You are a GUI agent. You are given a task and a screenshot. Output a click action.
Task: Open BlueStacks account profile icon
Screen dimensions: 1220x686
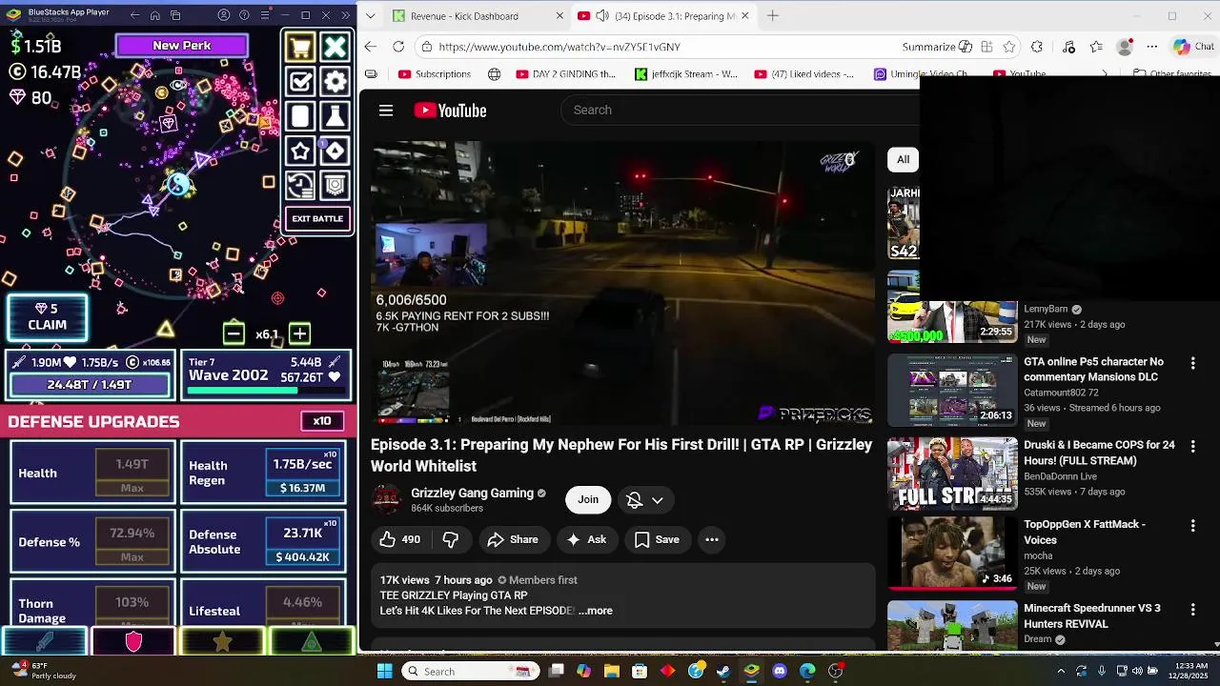coord(224,15)
